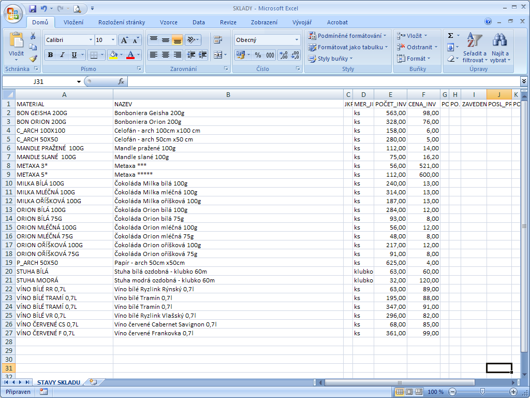Increase font size with the large A

(x=124, y=40)
